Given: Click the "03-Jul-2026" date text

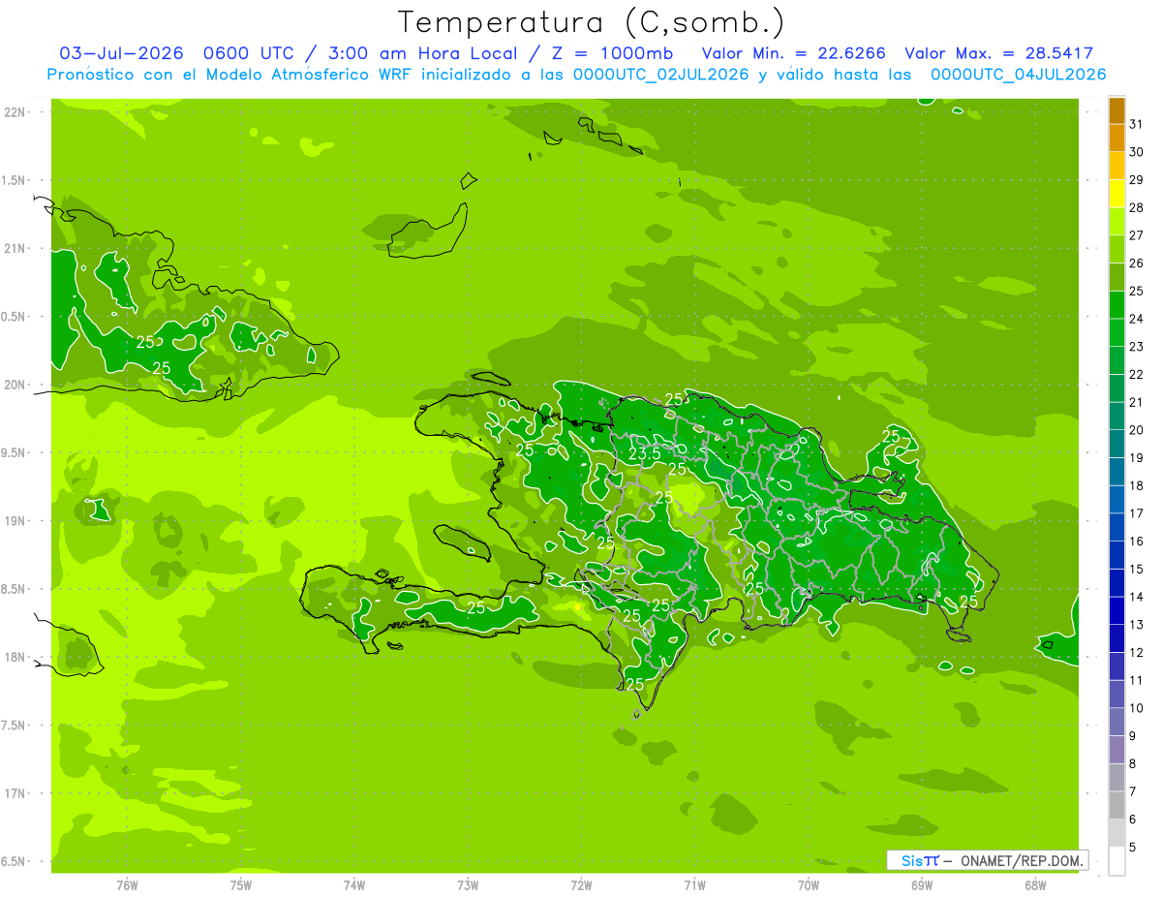Looking at the screenshot, I should pyautogui.click(x=120, y=53).
